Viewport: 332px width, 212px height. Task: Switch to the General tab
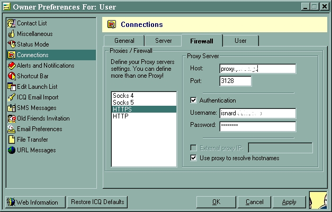click(x=124, y=41)
